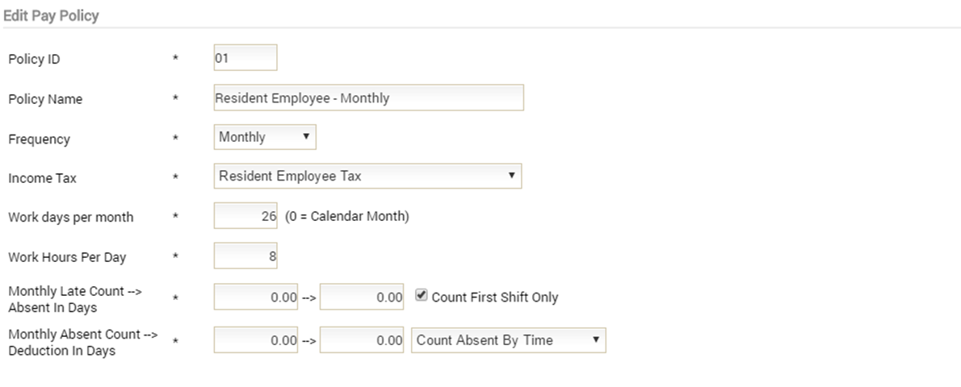Image resolution: width=961 pixels, height=387 pixels.
Task: Click the Policy Name label
Action: [45, 99]
